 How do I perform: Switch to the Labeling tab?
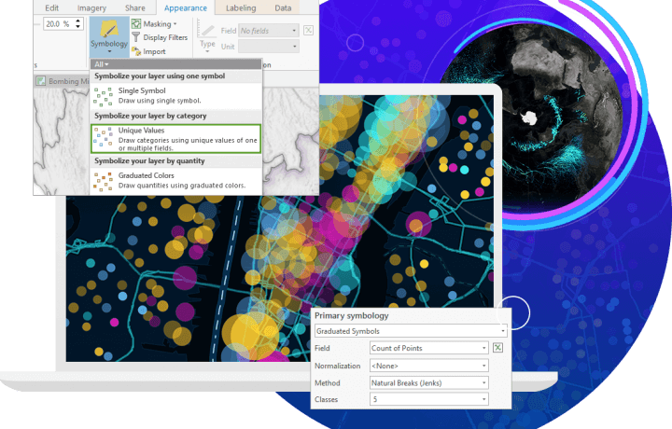[x=241, y=7]
